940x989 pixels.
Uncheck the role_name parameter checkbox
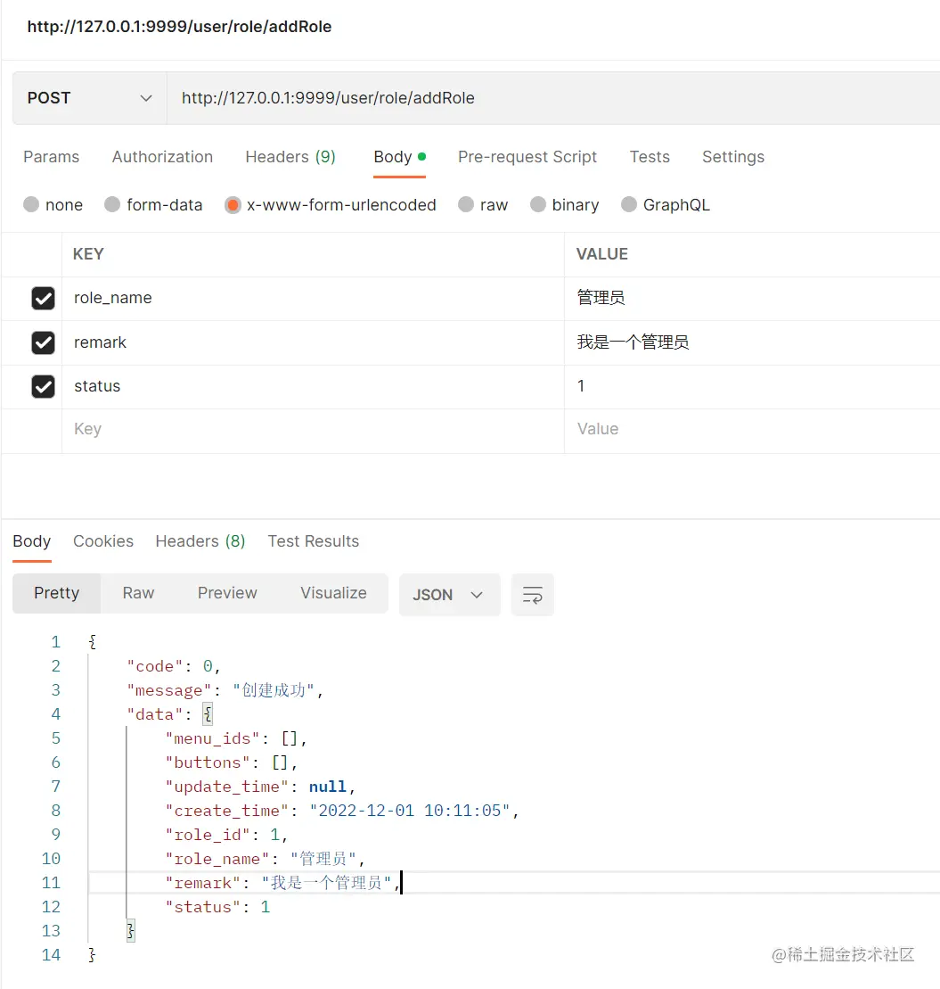tap(43, 299)
